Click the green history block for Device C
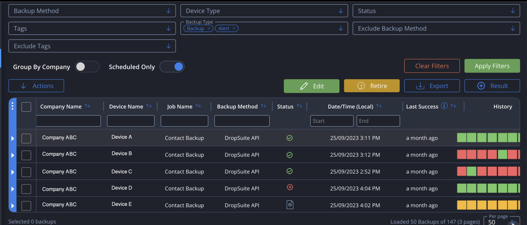The height and width of the screenshot is (225, 527). click(472, 171)
